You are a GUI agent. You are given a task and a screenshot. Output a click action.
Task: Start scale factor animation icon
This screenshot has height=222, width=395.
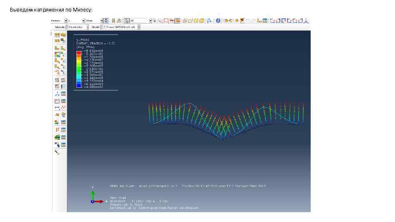[x=57, y=80]
